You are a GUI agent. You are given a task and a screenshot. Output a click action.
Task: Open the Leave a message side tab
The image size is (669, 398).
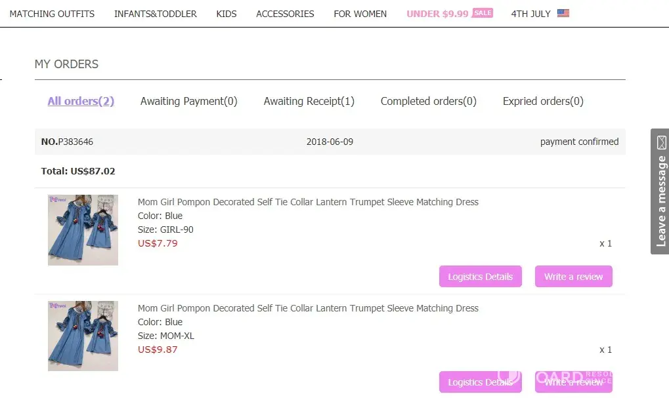tap(660, 200)
